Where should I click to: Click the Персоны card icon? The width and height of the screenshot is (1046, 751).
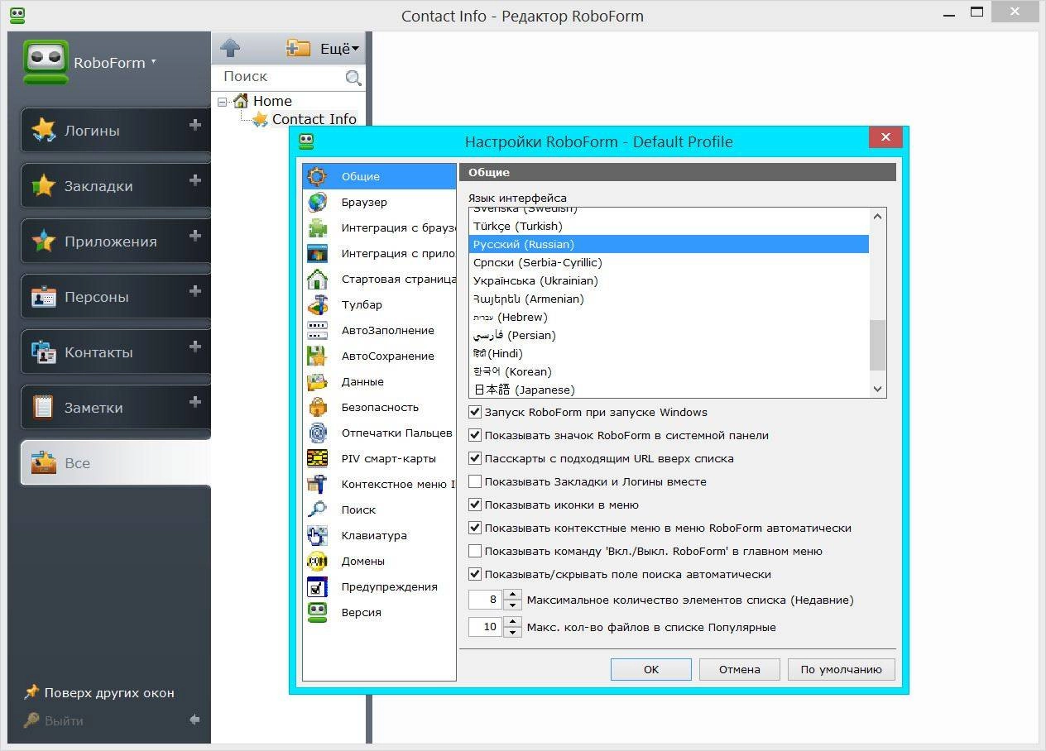[x=43, y=297]
